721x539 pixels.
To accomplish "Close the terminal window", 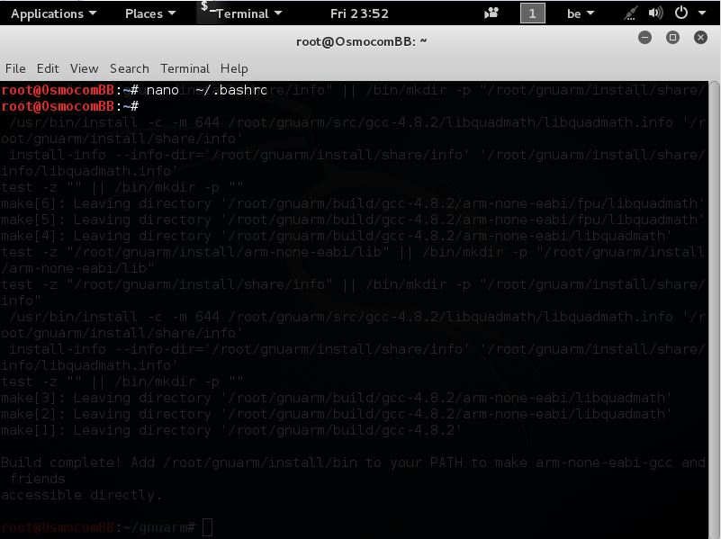I will 701,38.
